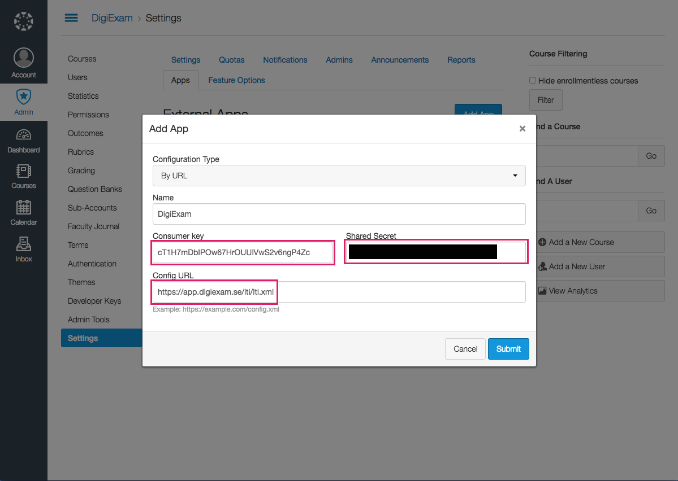Open the Reports tab
This screenshot has height=481, width=678.
[461, 60]
